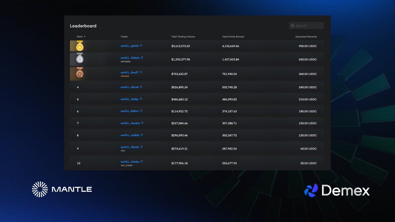
Task: Open trader swth1...4su5w address link
Action: (x=130, y=123)
